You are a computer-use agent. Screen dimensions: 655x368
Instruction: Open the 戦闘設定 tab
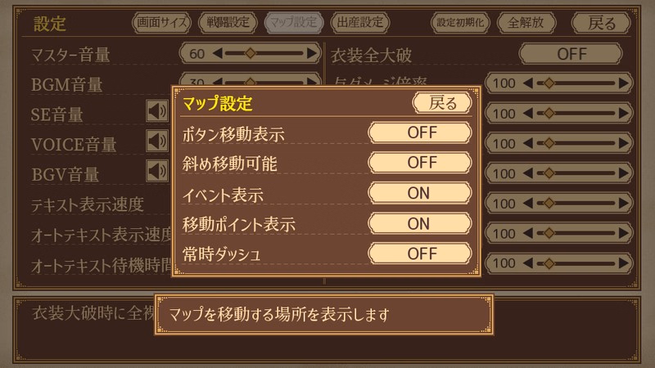228,23
